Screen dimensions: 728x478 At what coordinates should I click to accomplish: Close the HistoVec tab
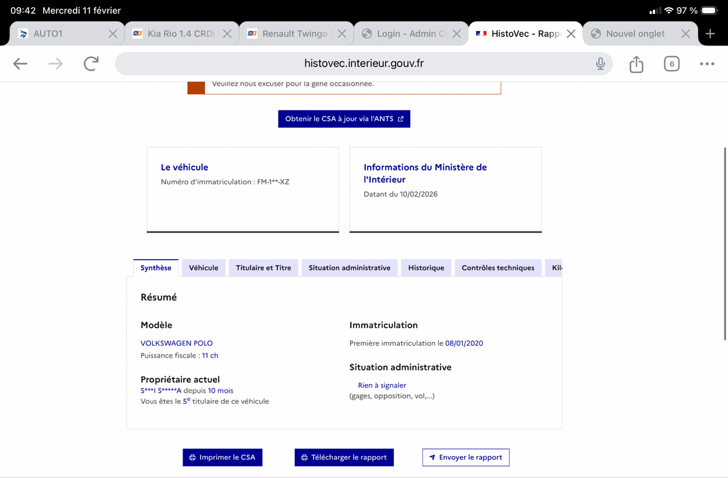point(571,34)
